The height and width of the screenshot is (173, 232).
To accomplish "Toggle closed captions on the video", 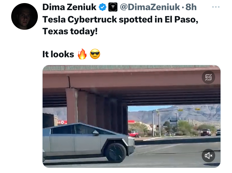I will pos(208,77).
